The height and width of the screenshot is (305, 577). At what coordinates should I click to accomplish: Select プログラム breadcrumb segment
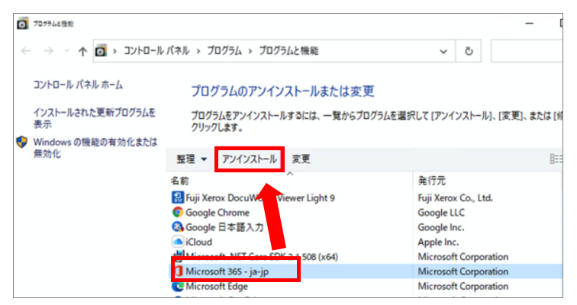(224, 51)
